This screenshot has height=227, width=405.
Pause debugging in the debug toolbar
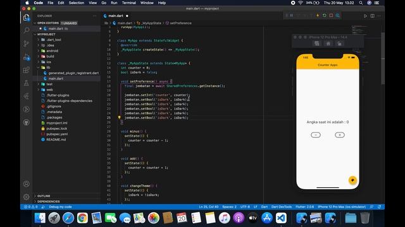[292, 15]
